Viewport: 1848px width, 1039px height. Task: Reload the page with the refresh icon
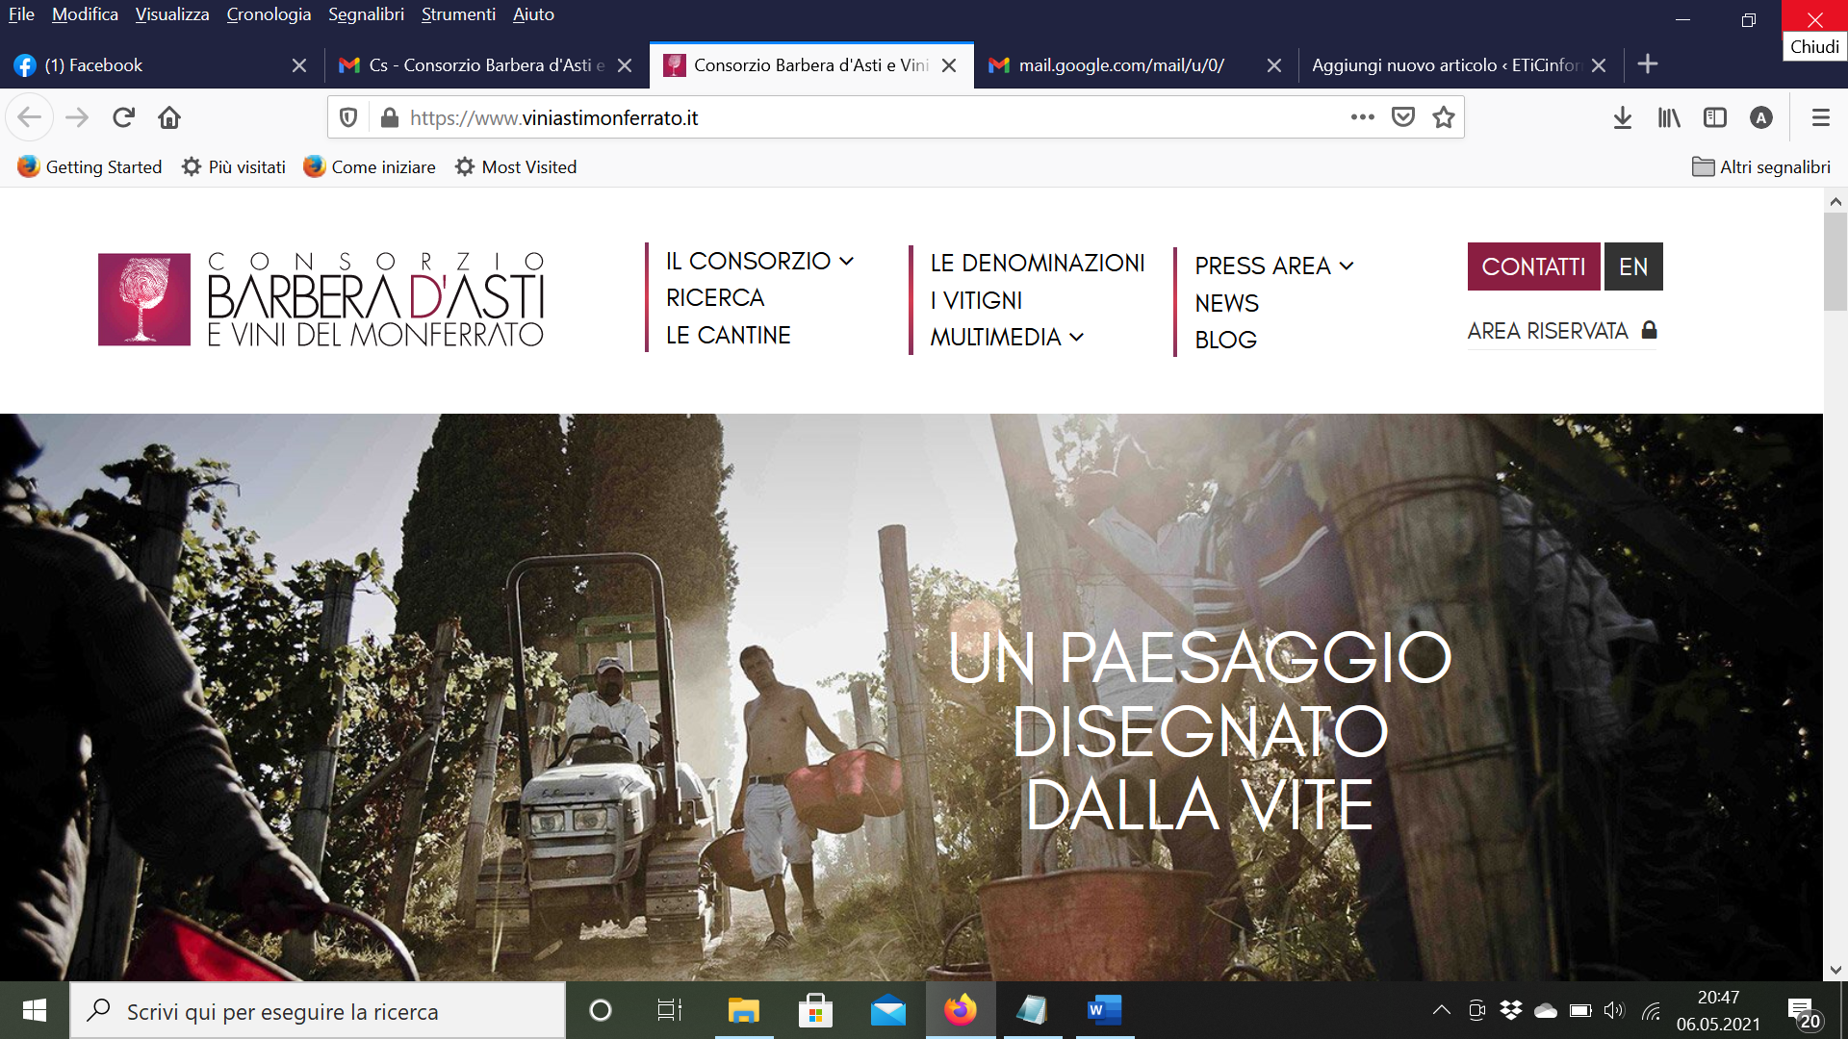[123, 117]
